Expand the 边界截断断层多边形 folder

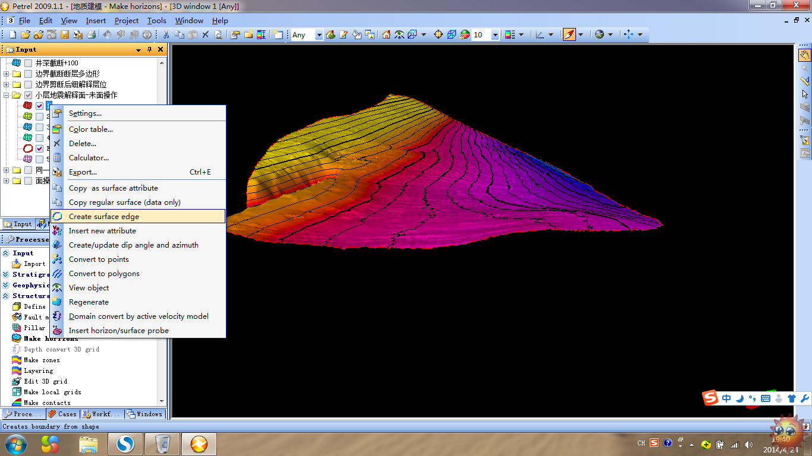[x=6, y=74]
